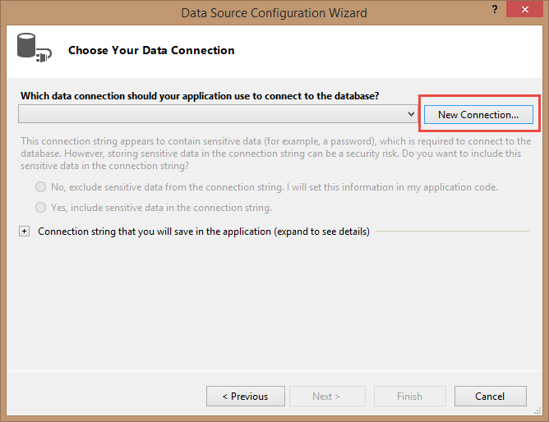
Task: Go back with the < Previous button
Action: pyautogui.click(x=246, y=396)
